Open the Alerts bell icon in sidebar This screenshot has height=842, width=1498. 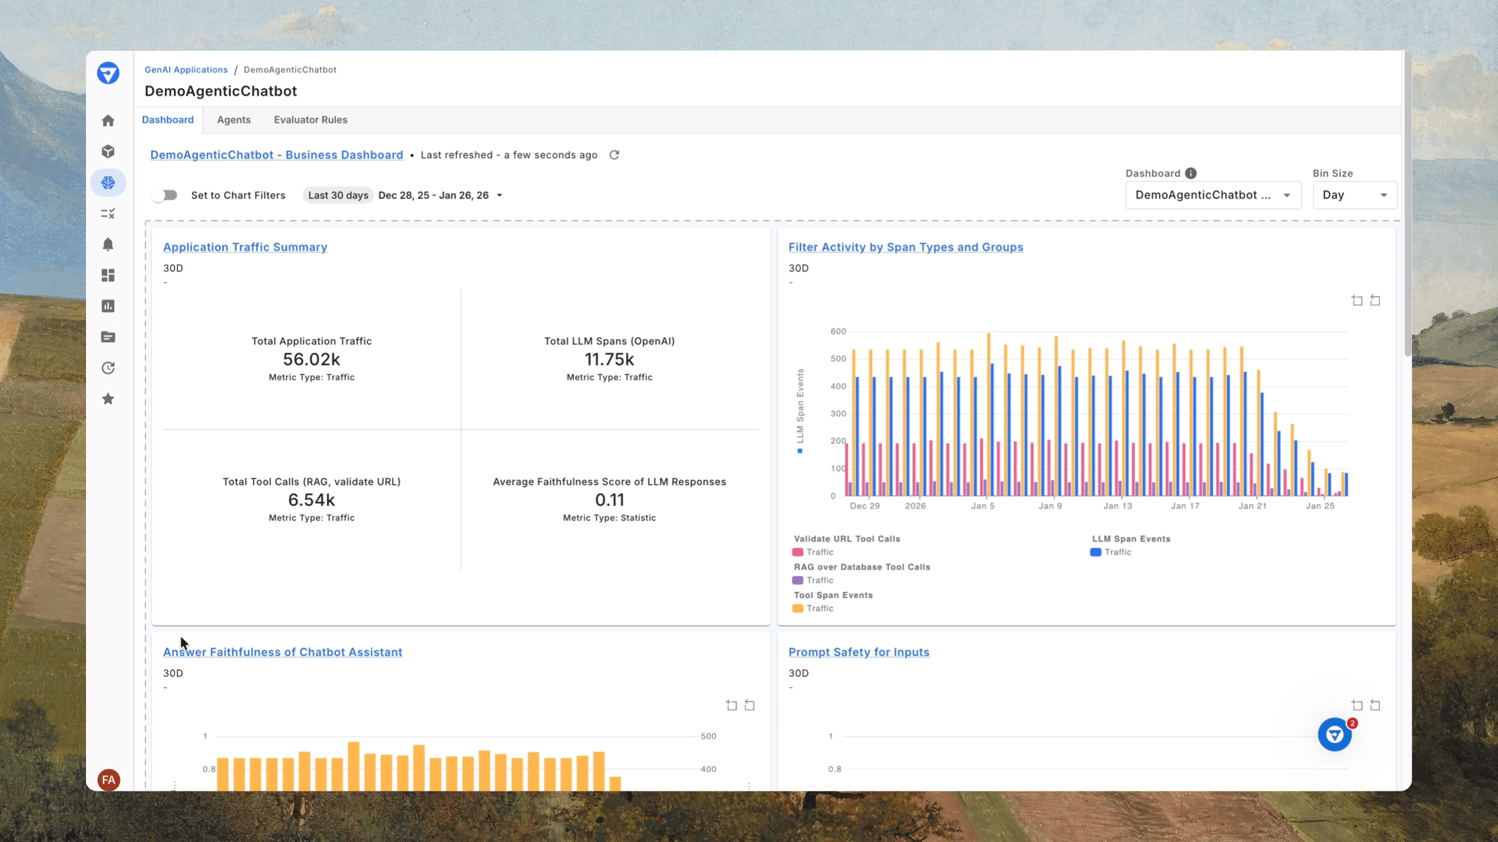[x=108, y=244]
